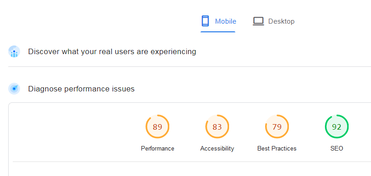Click "Diagnose performance issues" heading
This screenshot has width=371, height=176.
81,89
